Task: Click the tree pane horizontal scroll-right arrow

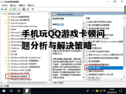Action: (x=47, y=83)
